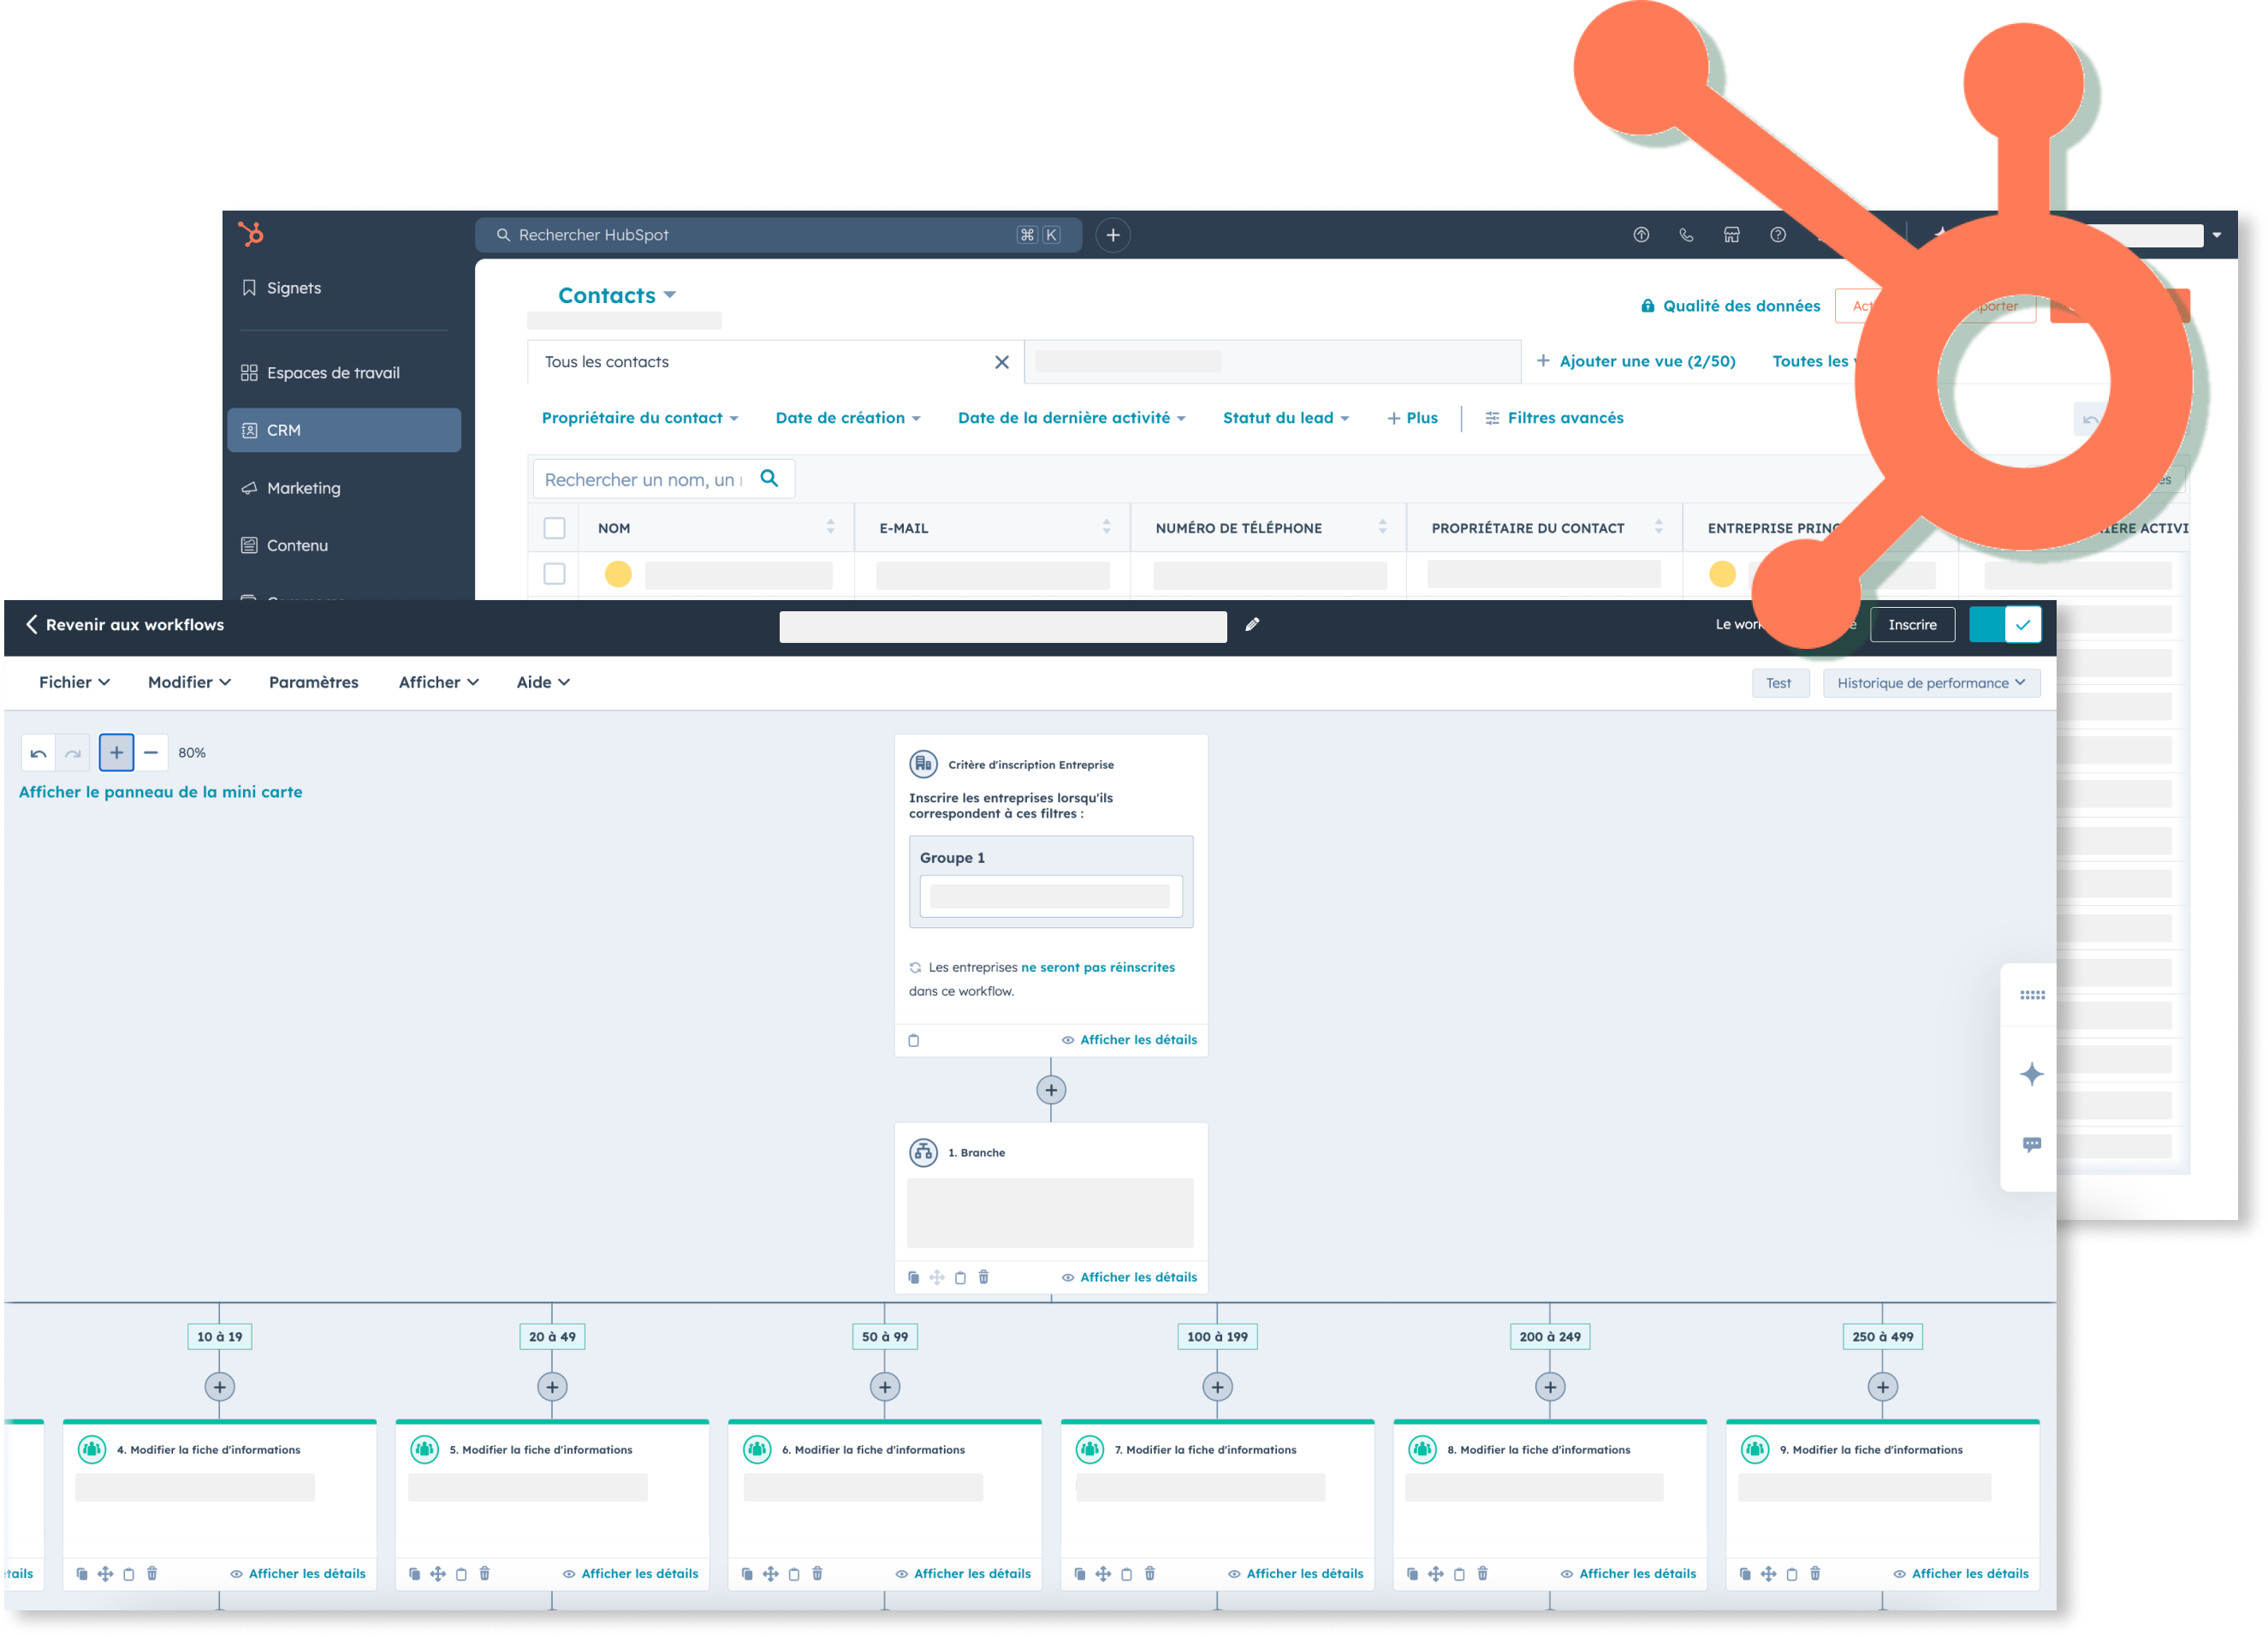Open the Paramètres menu item

coord(313,682)
